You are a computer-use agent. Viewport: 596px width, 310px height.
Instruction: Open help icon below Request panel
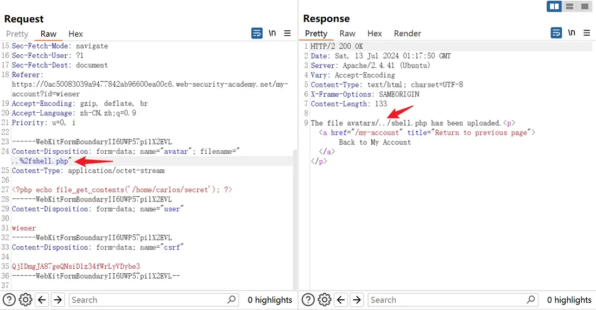point(9,300)
